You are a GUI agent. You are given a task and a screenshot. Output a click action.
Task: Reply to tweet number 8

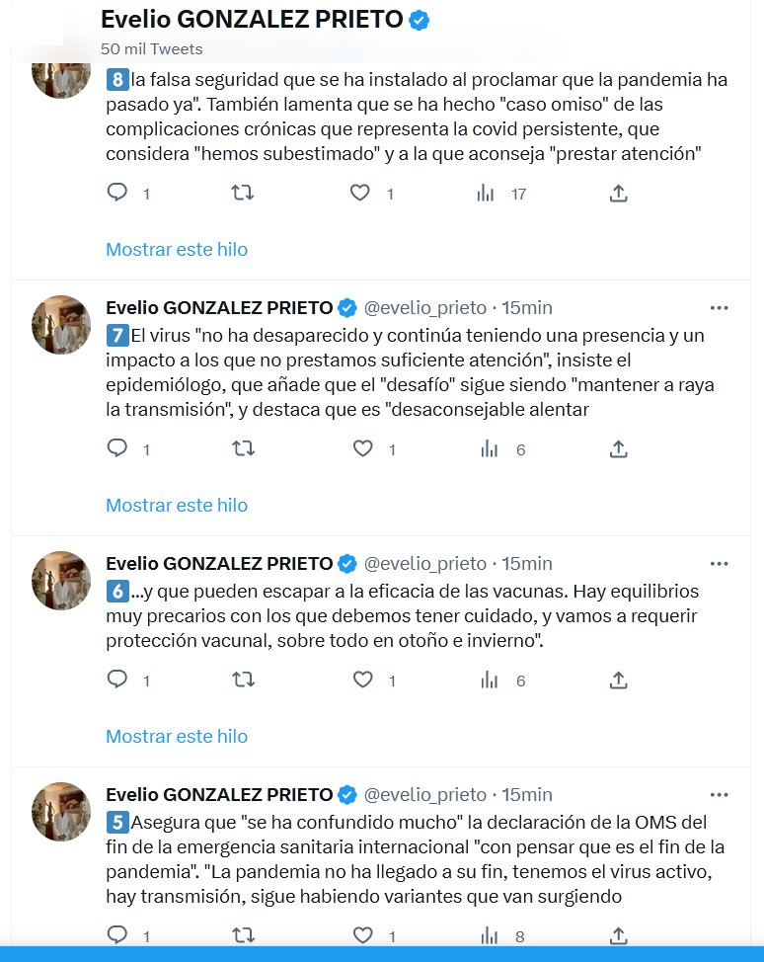pyautogui.click(x=117, y=193)
